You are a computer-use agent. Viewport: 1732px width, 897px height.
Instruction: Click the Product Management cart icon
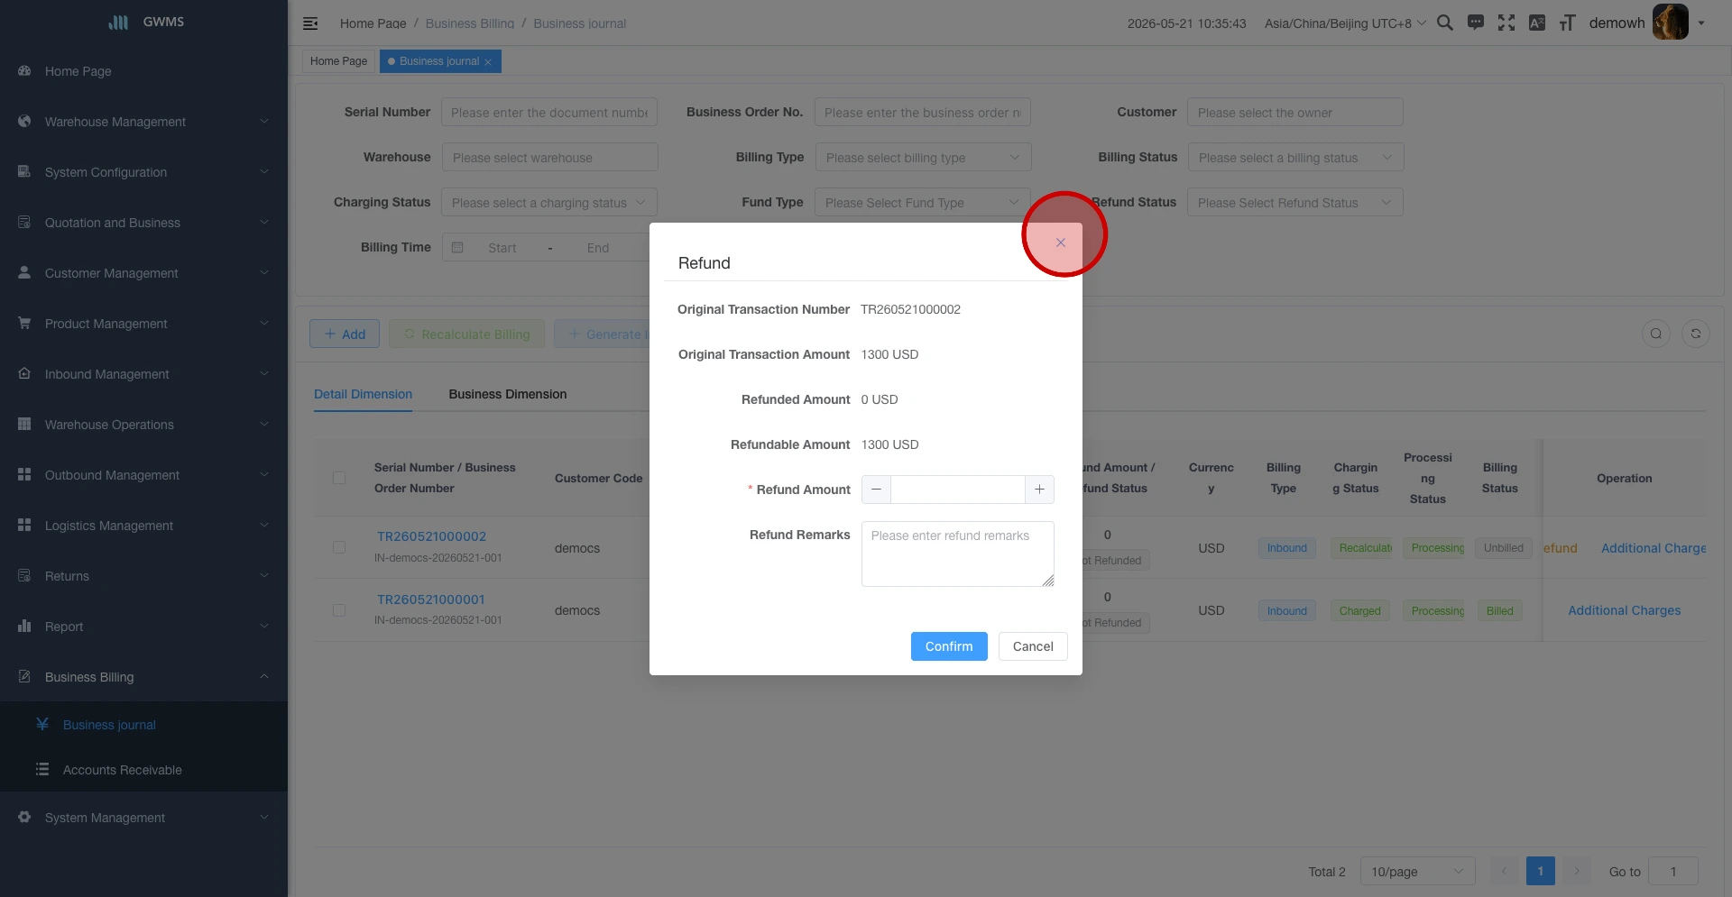click(24, 323)
